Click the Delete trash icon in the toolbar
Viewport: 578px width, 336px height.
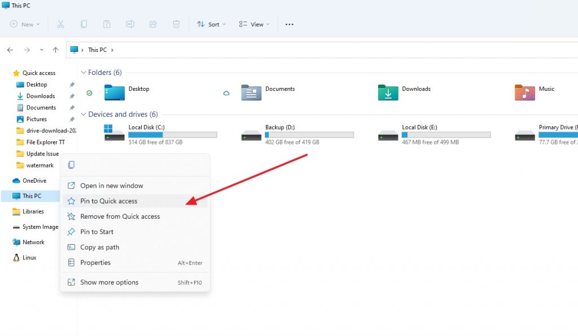tap(175, 24)
